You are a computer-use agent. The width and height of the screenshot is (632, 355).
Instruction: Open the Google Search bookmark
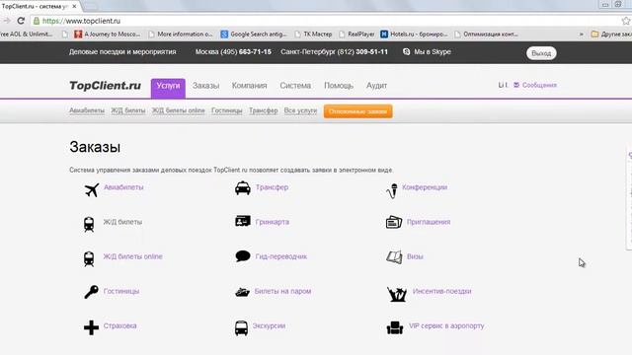coord(254,35)
